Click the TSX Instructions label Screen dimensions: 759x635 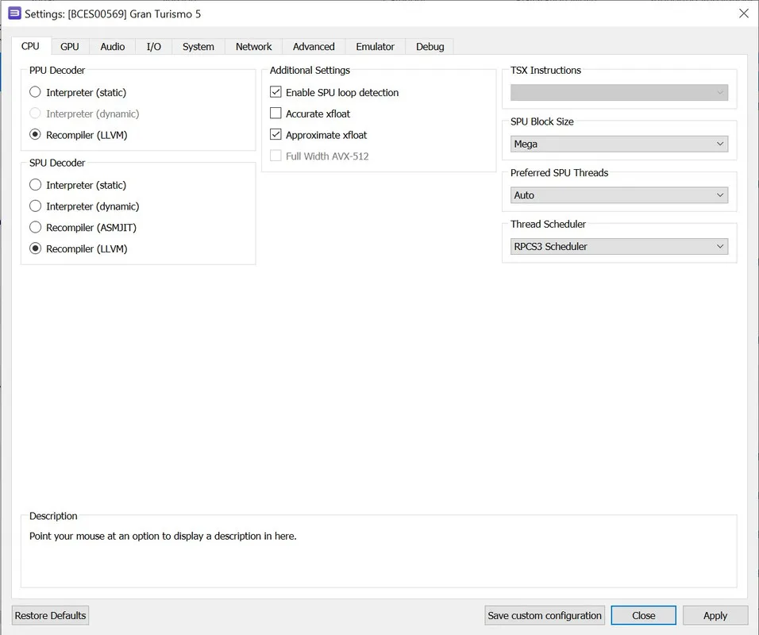tap(545, 70)
